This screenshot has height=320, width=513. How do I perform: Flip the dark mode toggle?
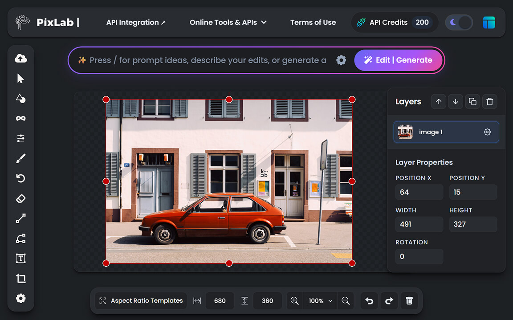459,22
